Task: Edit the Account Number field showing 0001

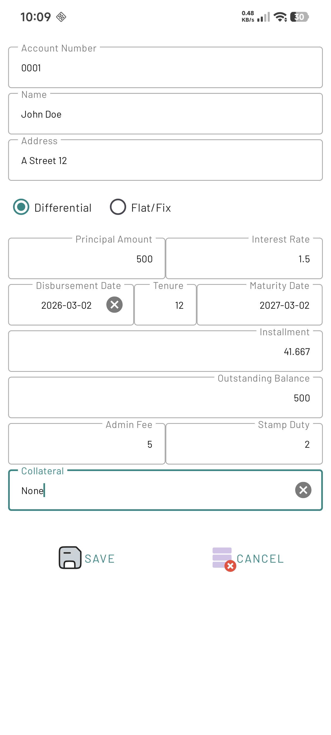Action: [x=165, y=67]
